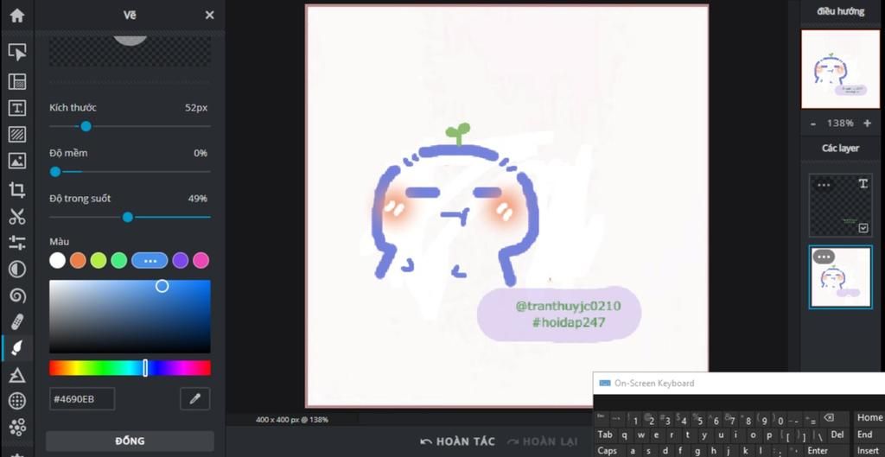The image size is (885, 457).
Task: Open options menu of the image layer
Action: click(x=824, y=257)
